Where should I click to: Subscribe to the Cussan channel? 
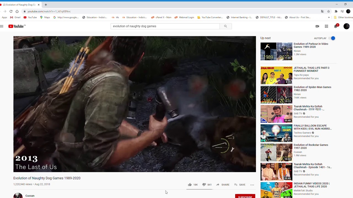coord(245,196)
